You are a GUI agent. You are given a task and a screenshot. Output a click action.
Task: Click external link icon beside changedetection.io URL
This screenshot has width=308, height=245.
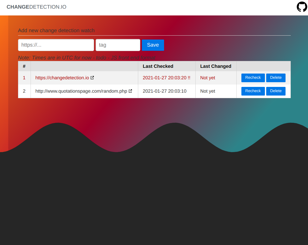[x=92, y=78]
